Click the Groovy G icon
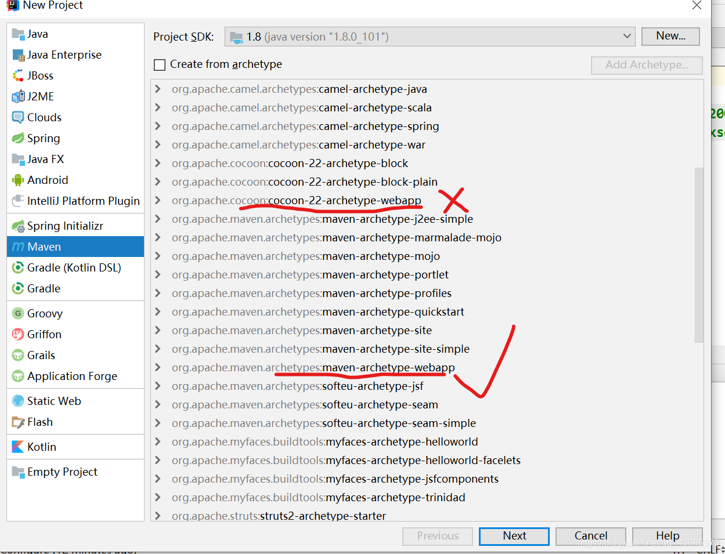725x554 pixels. tap(18, 313)
